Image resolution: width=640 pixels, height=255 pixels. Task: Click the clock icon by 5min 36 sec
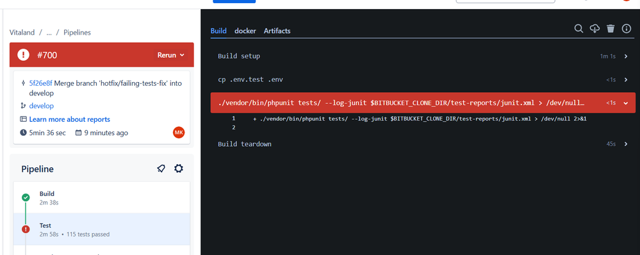point(23,133)
